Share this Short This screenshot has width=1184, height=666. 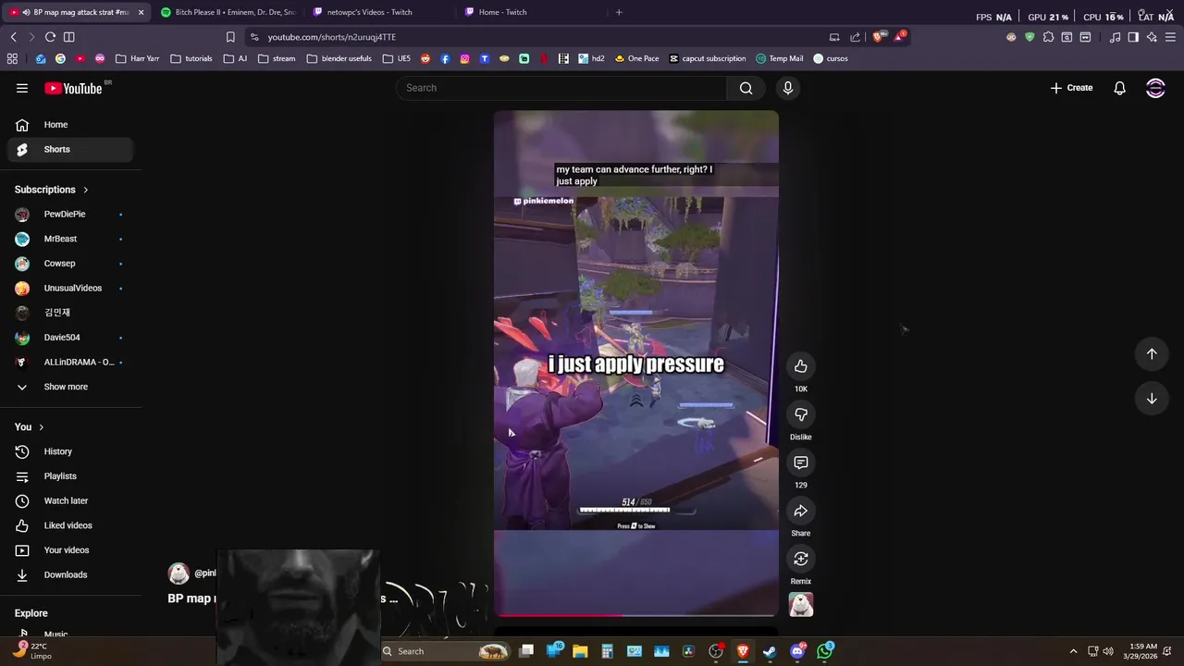click(801, 511)
